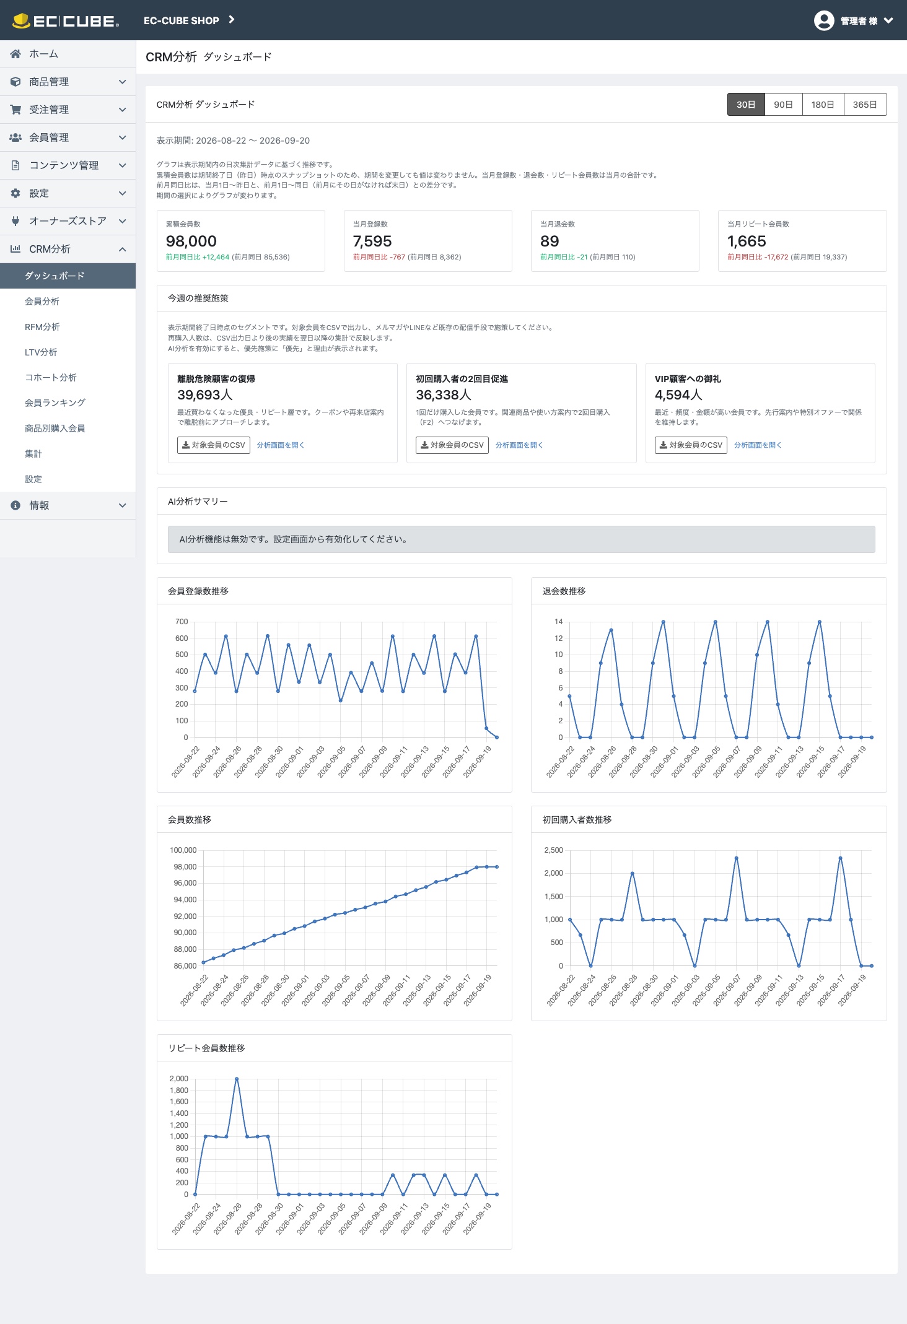This screenshot has height=1324, width=907.
Task: Switch period to 180日
Action: pos(823,105)
